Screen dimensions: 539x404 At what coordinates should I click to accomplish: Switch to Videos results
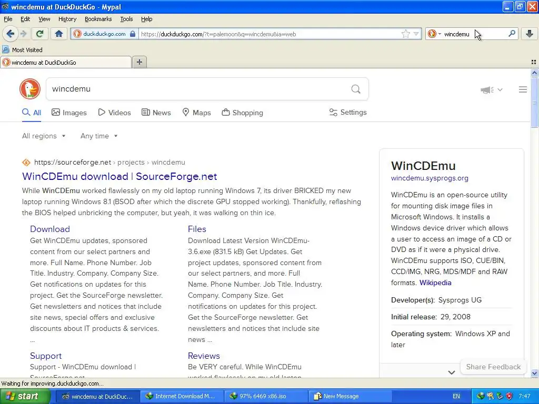(114, 113)
